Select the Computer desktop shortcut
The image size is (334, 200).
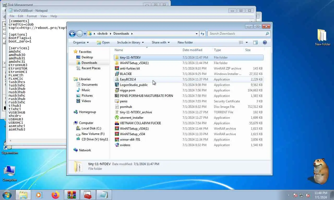pos(10,173)
